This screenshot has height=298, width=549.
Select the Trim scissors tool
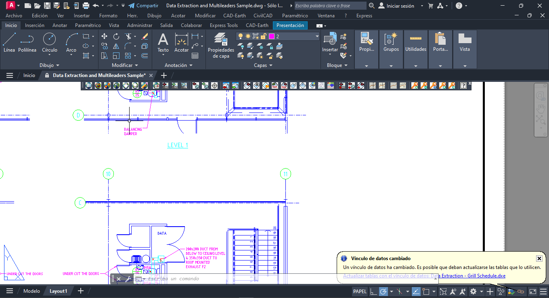point(128,36)
